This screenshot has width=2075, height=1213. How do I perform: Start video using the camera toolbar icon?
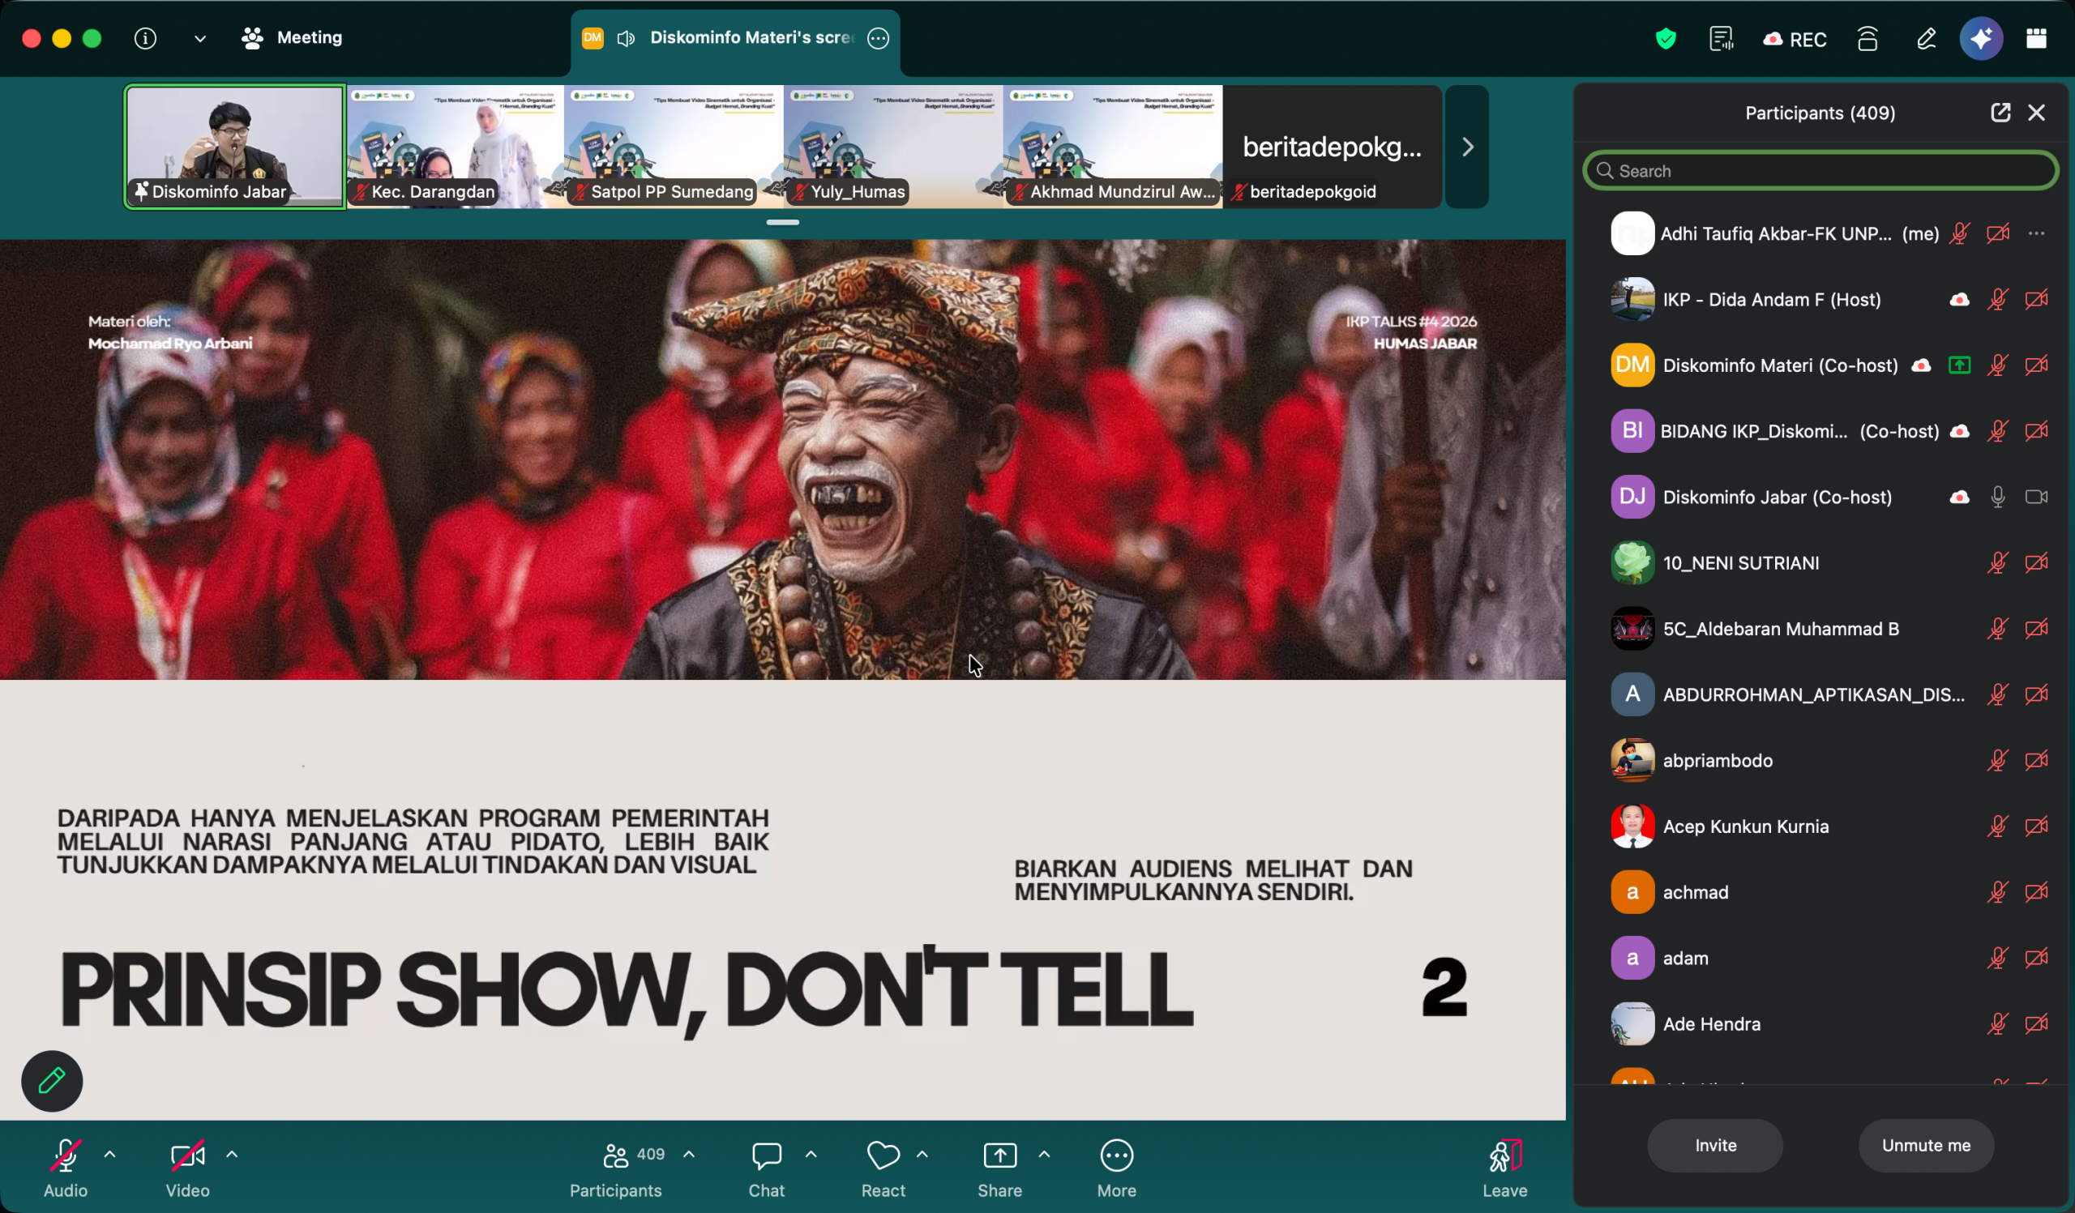[x=187, y=1155]
